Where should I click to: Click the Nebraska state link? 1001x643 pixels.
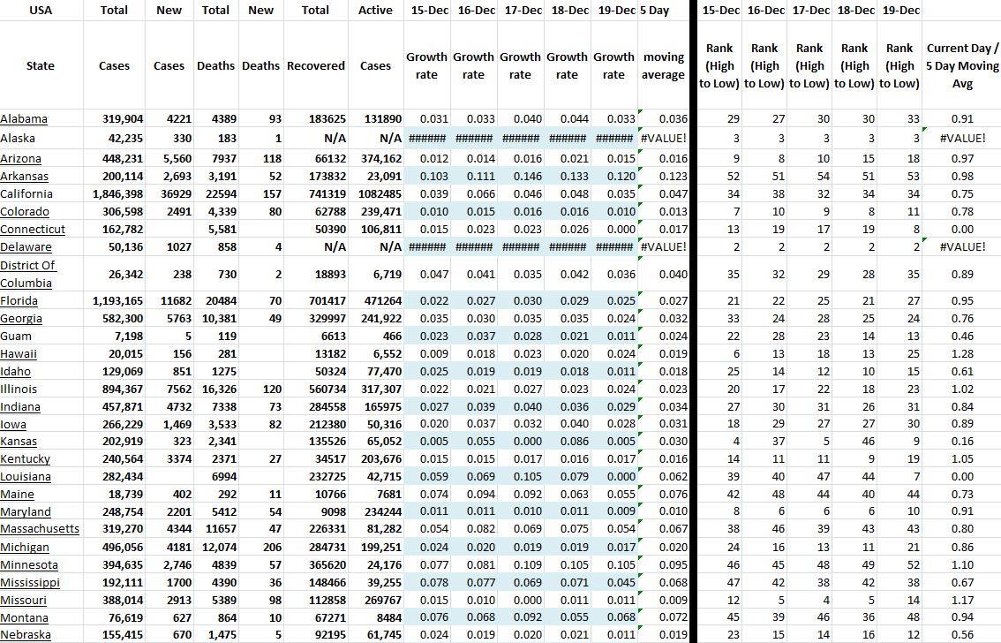tap(26, 634)
